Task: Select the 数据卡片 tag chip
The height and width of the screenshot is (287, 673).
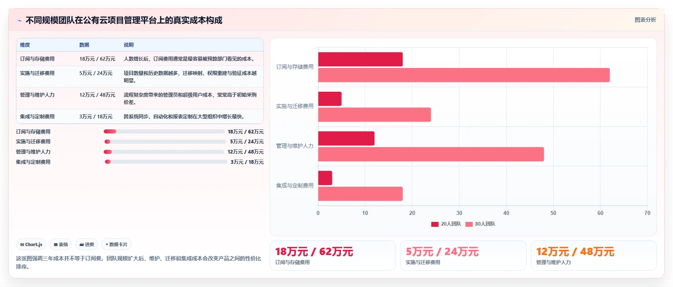Action: point(116,244)
